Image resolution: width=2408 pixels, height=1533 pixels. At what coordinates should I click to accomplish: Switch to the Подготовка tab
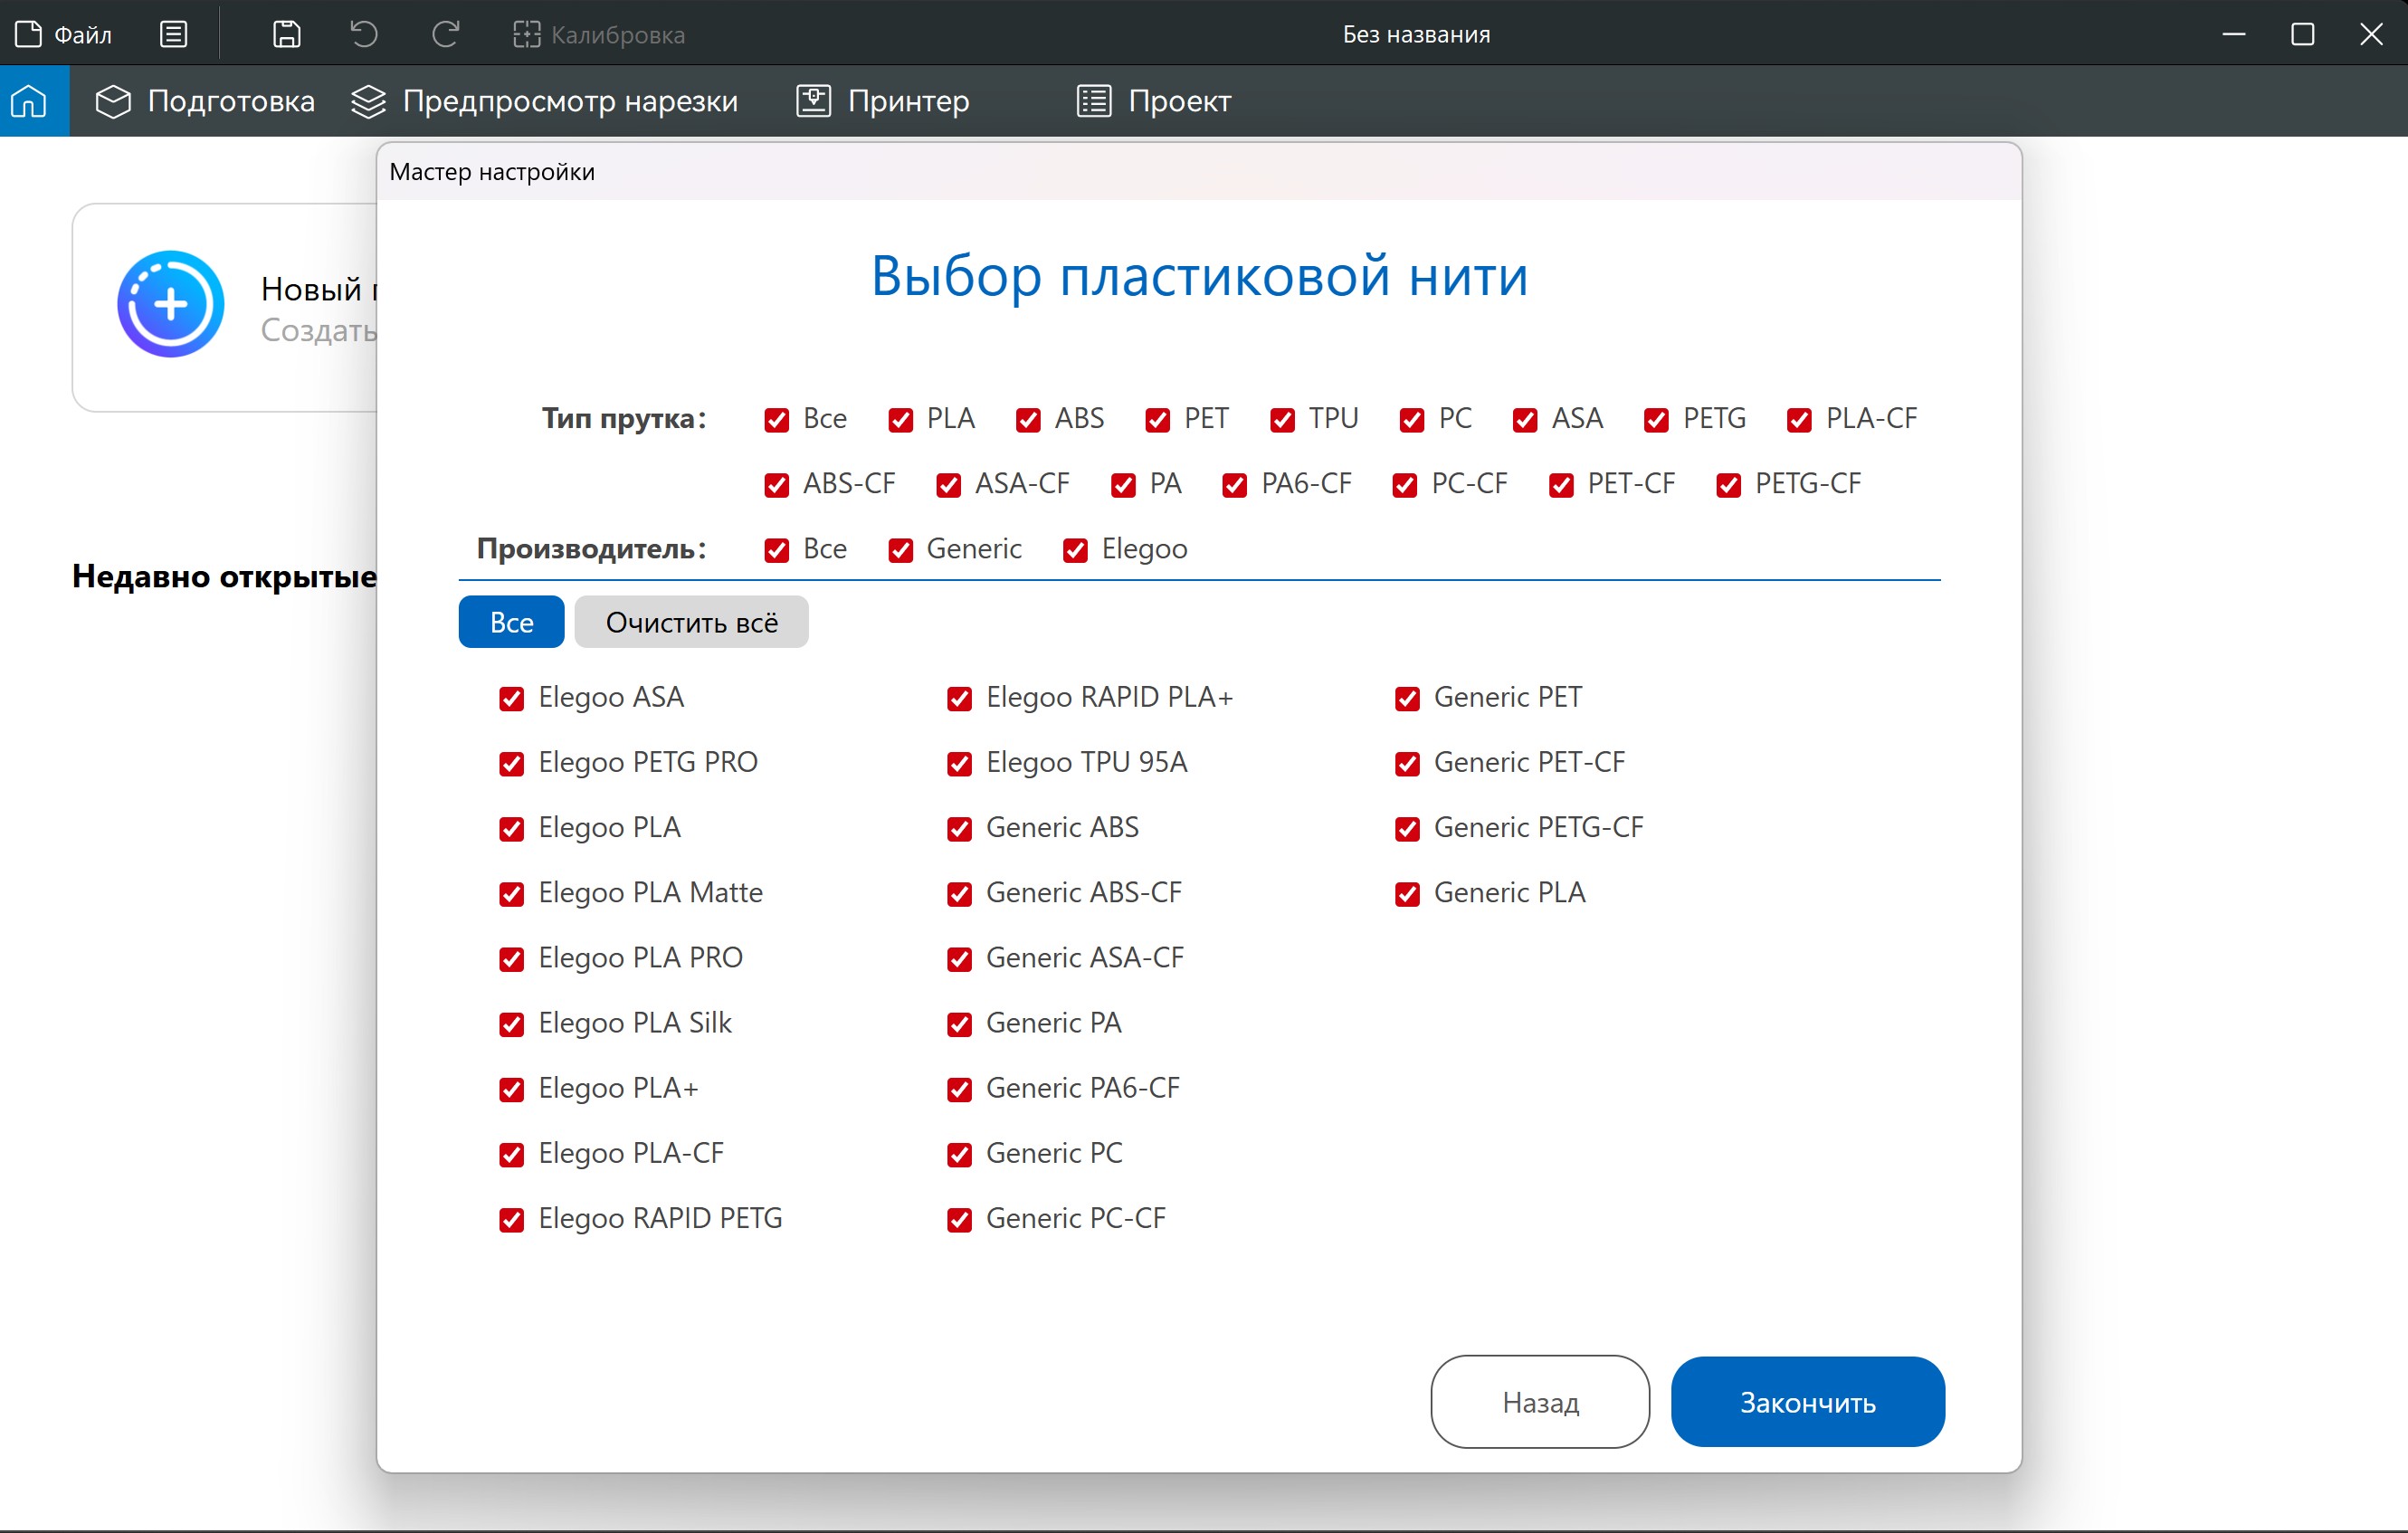click(x=205, y=101)
